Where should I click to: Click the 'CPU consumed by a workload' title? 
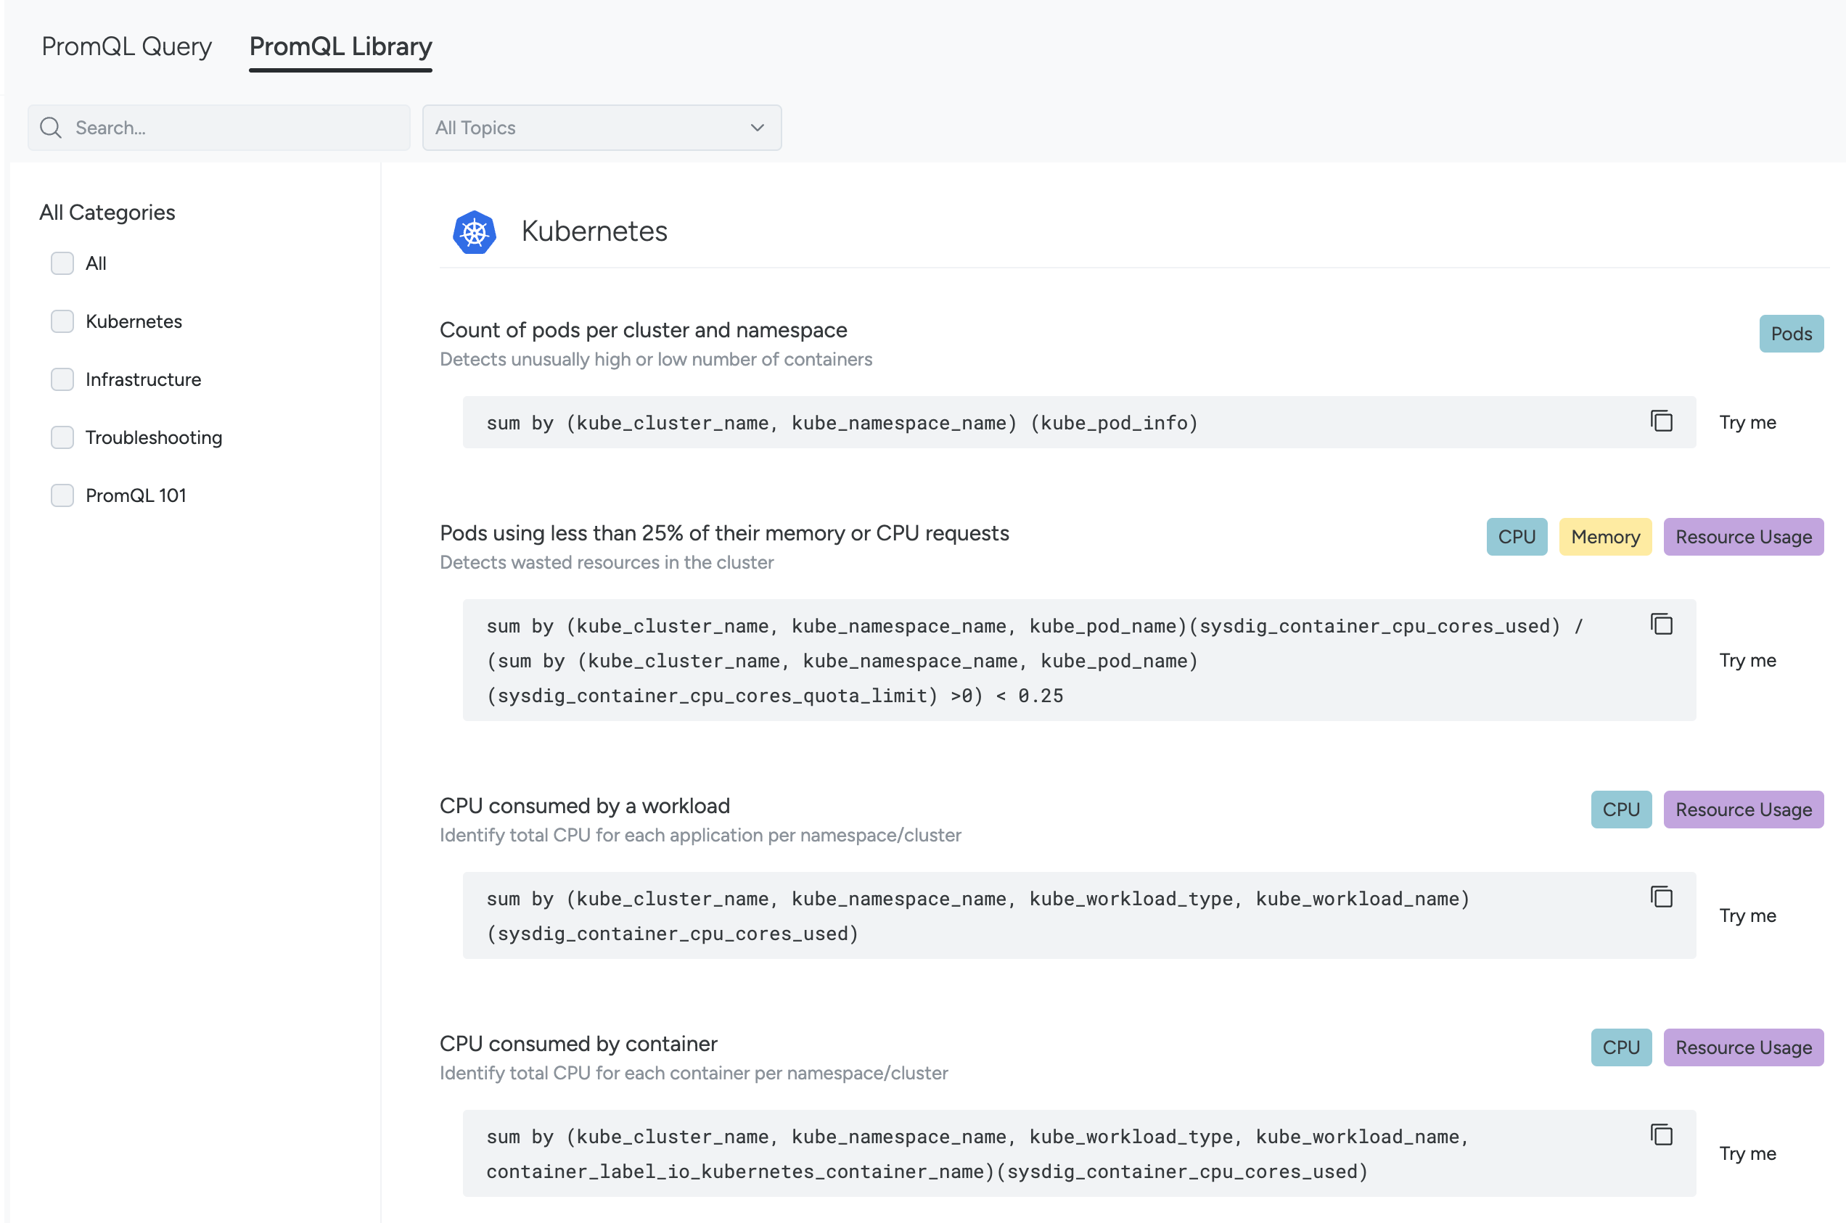tap(584, 806)
